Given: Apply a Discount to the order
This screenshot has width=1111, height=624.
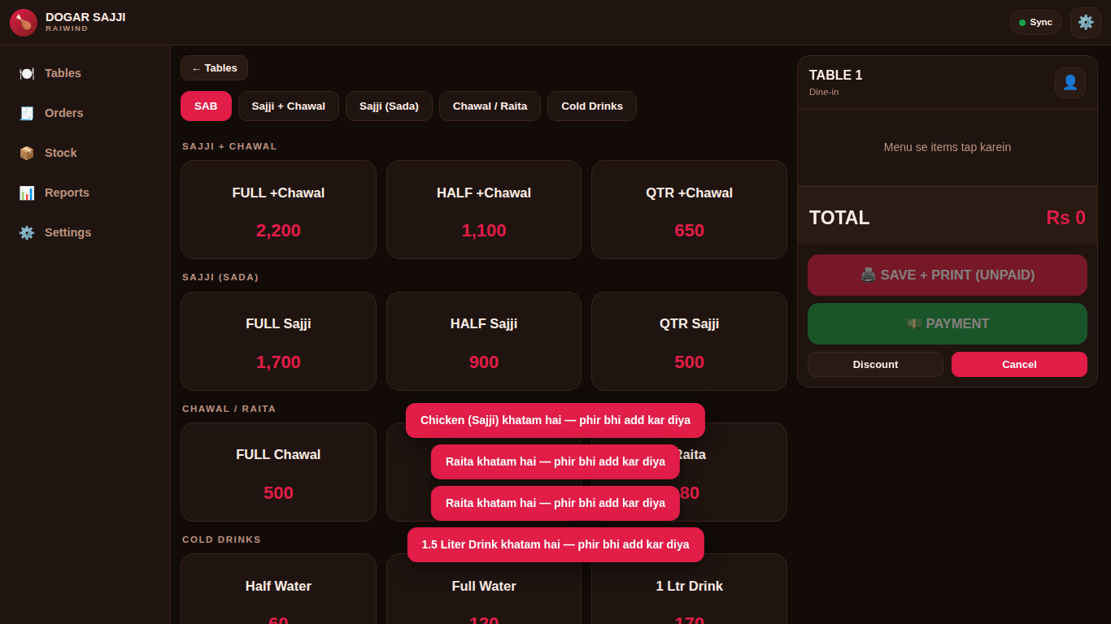Looking at the screenshot, I should (x=875, y=364).
